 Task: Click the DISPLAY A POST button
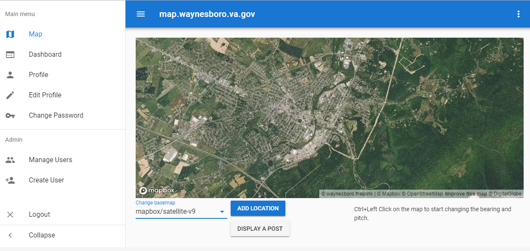260,229
